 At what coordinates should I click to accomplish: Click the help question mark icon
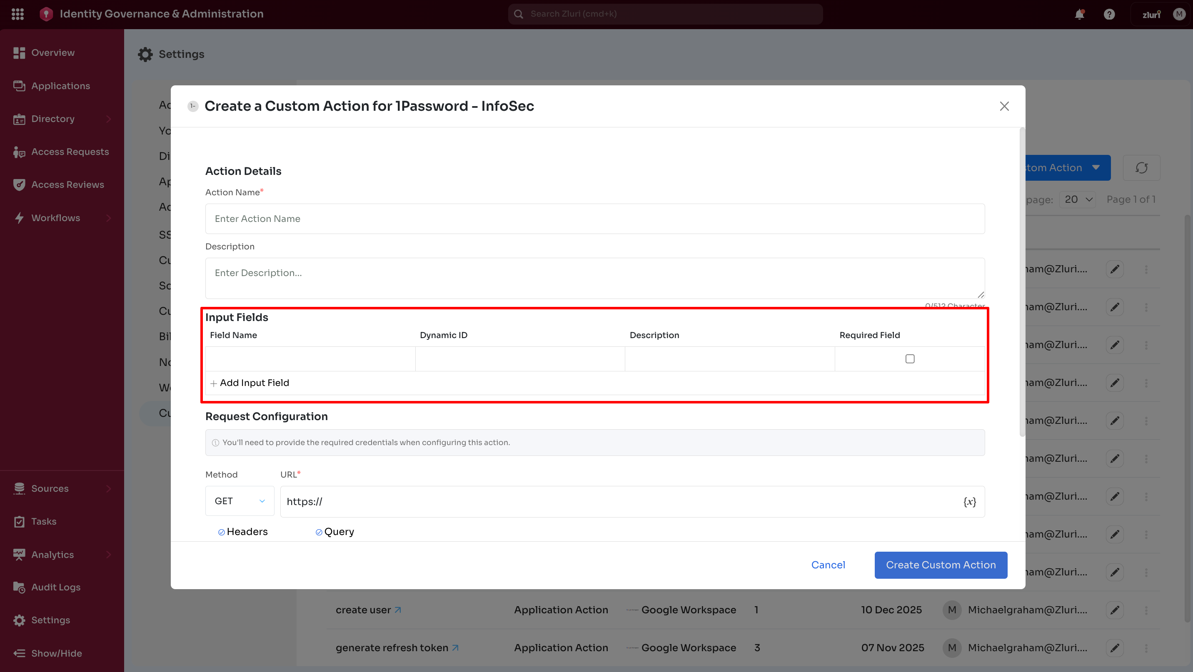(x=1109, y=14)
